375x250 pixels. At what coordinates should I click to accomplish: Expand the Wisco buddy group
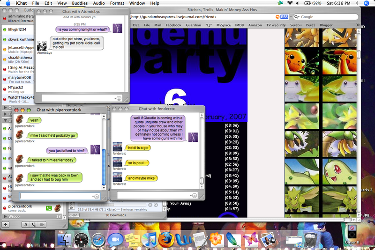(x=5, y=217)
